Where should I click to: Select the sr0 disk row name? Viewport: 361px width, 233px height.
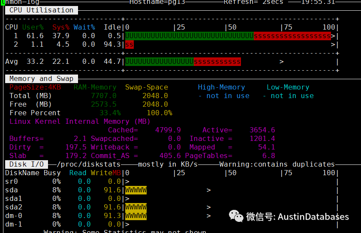(12, 182)
